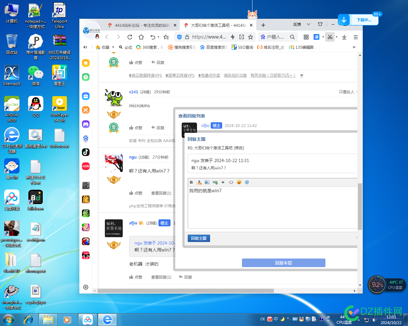Click the scissors screenshot tool icon

(330, 37)
